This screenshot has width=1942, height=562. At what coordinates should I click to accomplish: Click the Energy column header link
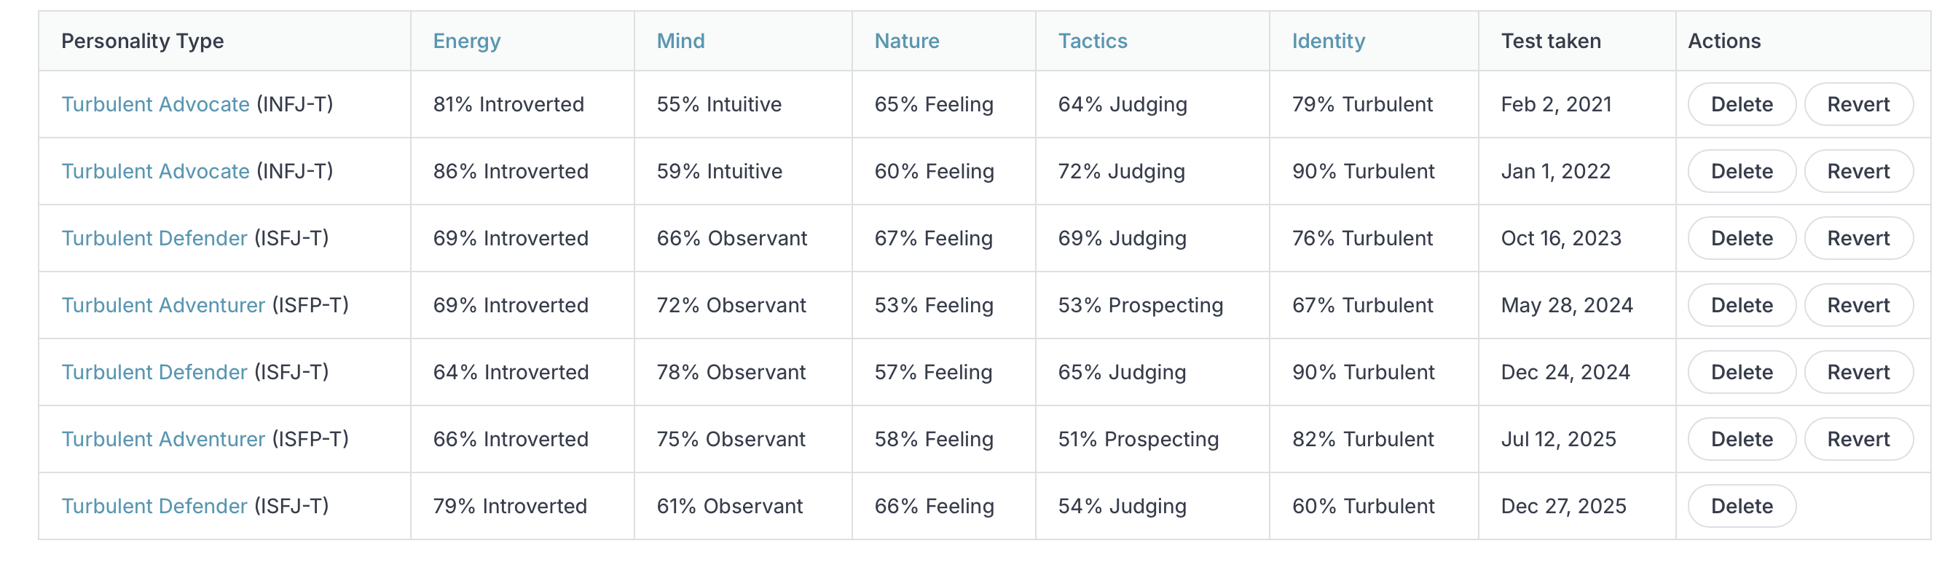(x=466, y=41)
